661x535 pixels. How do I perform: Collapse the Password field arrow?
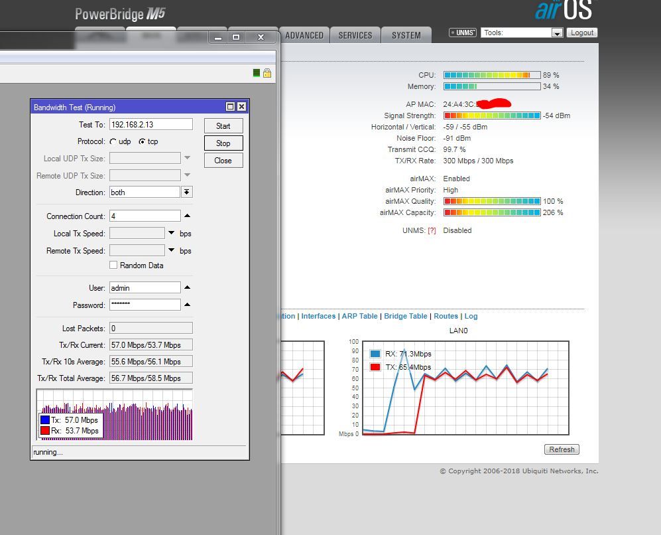pyautogui.click(x=187, y=305)
